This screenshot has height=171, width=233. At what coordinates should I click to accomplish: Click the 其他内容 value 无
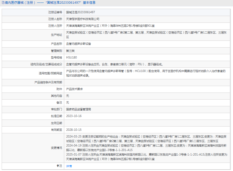point(68,96)
